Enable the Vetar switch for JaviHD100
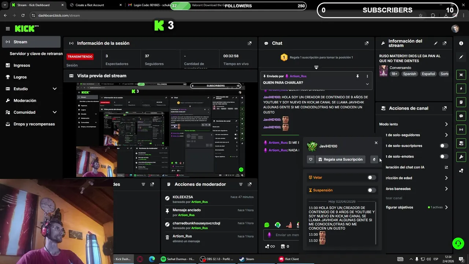 pyautogui.click(x=372, y=177)
